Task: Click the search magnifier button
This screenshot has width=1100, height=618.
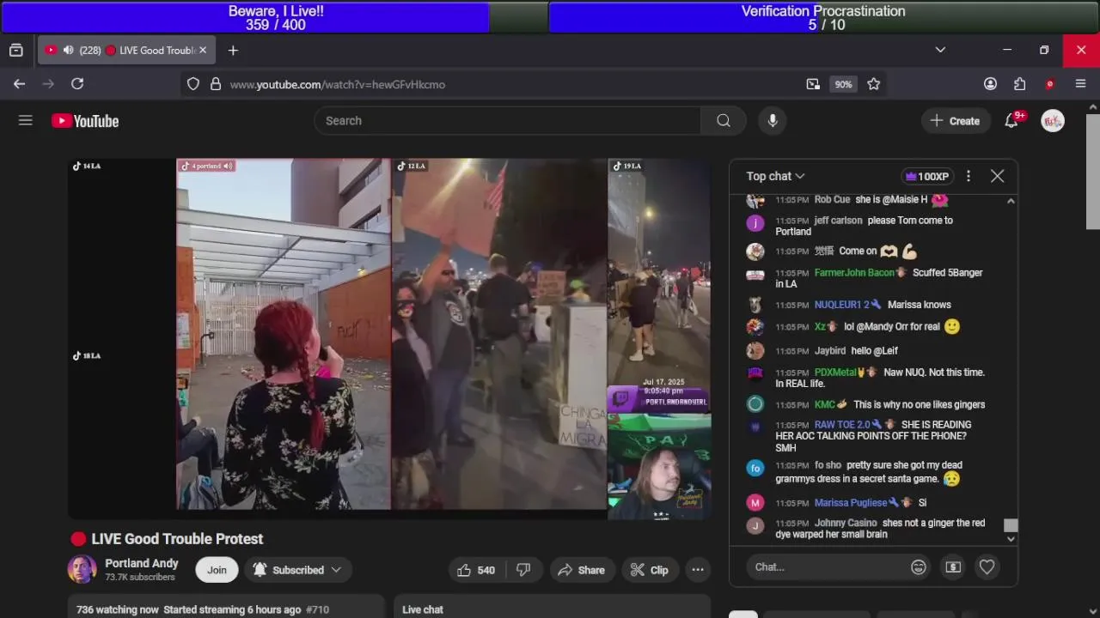Action: point(724,121)
